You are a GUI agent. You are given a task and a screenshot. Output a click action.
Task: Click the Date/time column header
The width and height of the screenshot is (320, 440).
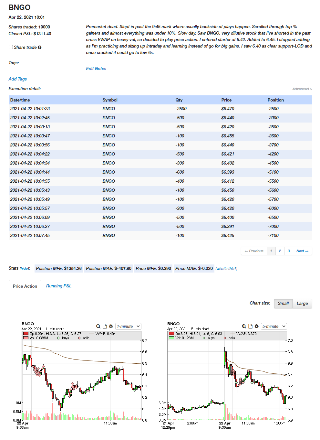coord(20,100)
